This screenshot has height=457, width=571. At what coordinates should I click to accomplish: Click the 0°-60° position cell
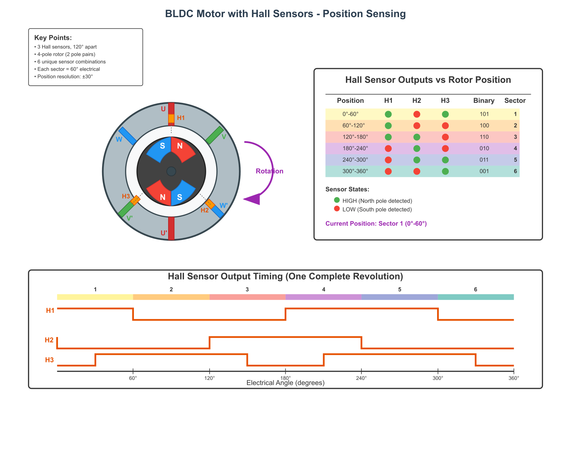[x=350, y=114]
